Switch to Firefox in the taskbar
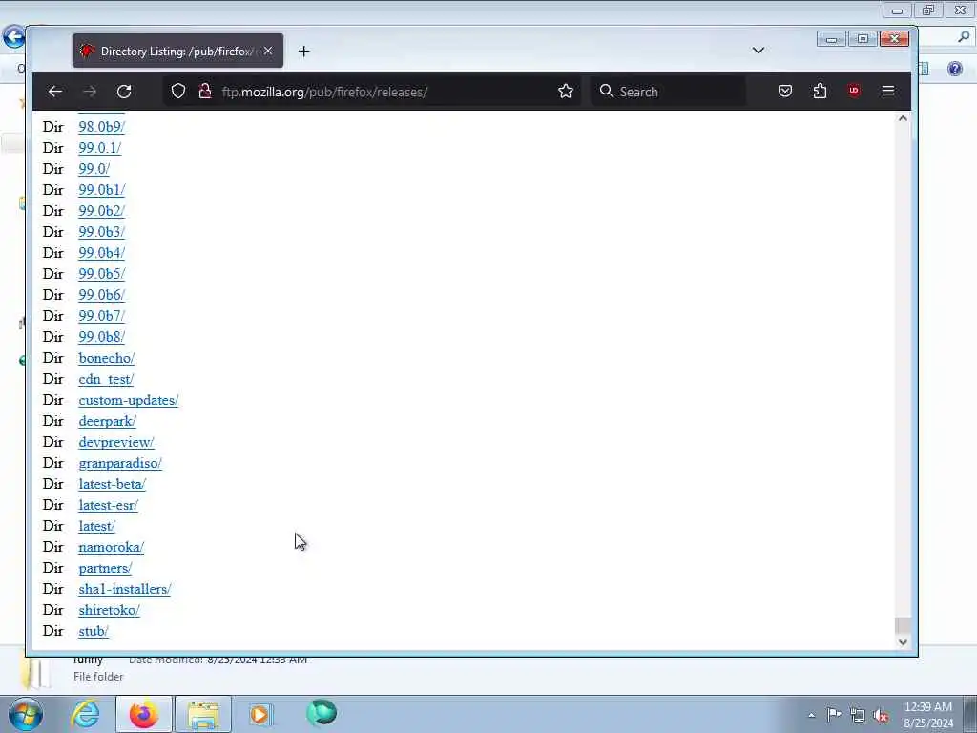977x733 pixels. 144,714
